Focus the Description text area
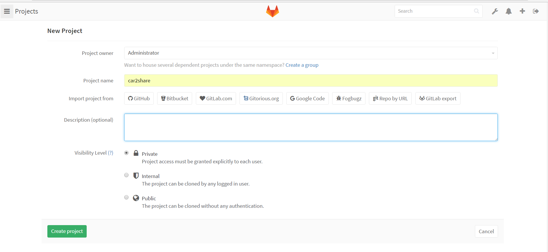This screenshot has width=548, height=252. [x=311, y=127]
